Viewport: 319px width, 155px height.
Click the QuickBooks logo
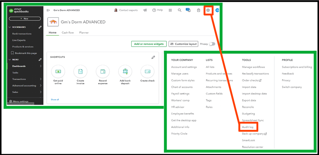click(19, 11)
